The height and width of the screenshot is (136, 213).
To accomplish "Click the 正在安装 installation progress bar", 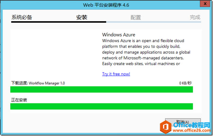I will [102, 106].
